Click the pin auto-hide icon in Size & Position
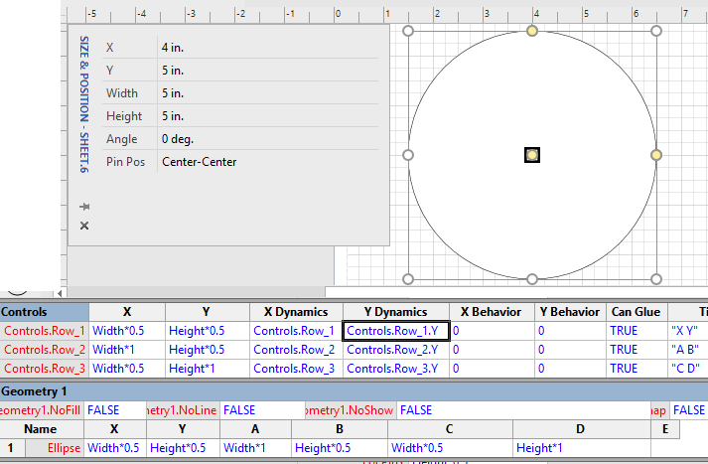This screenshot has width=708, height=464. click(x=84, y=207)
